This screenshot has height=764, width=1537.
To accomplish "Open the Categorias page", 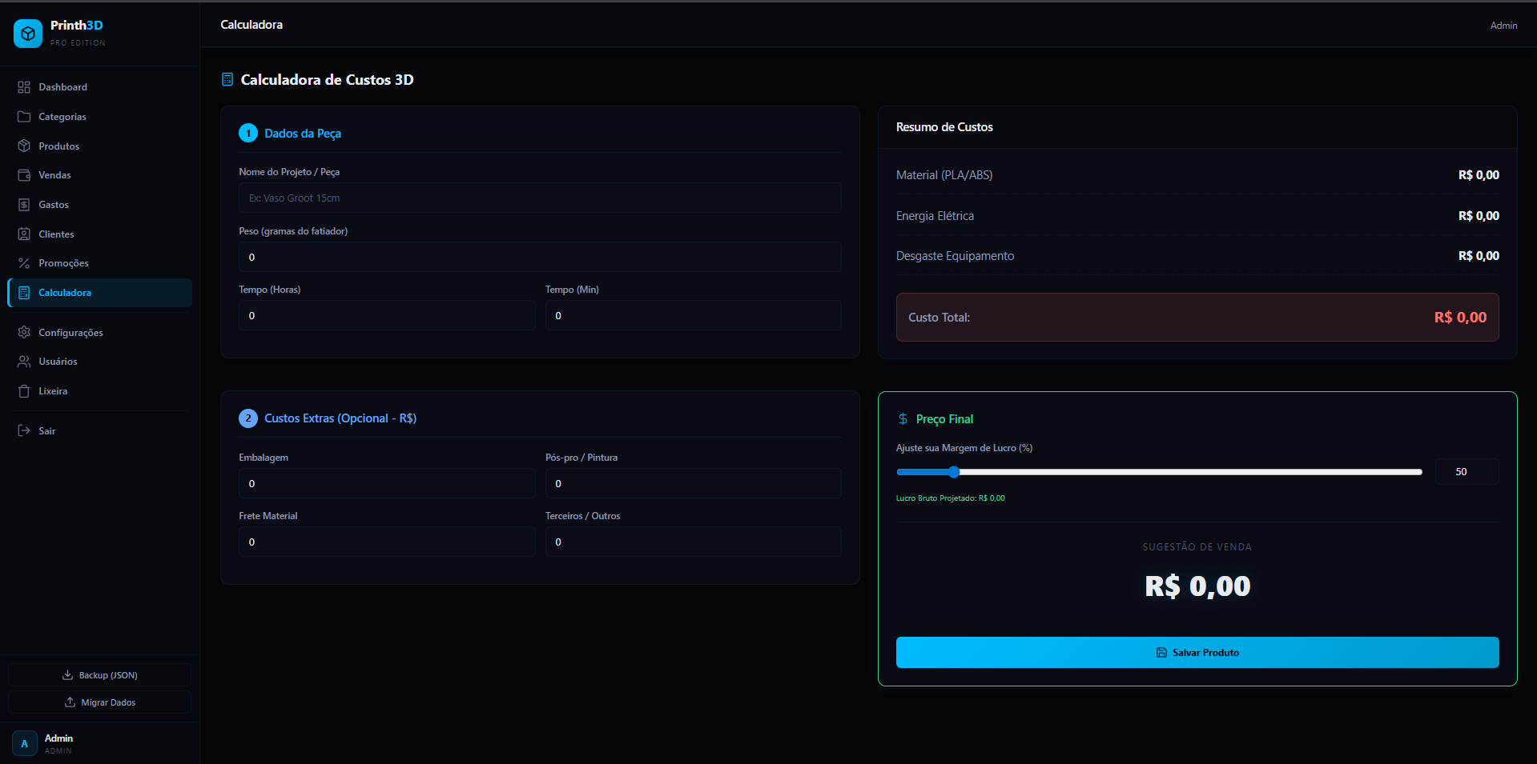I will point(100,117).
